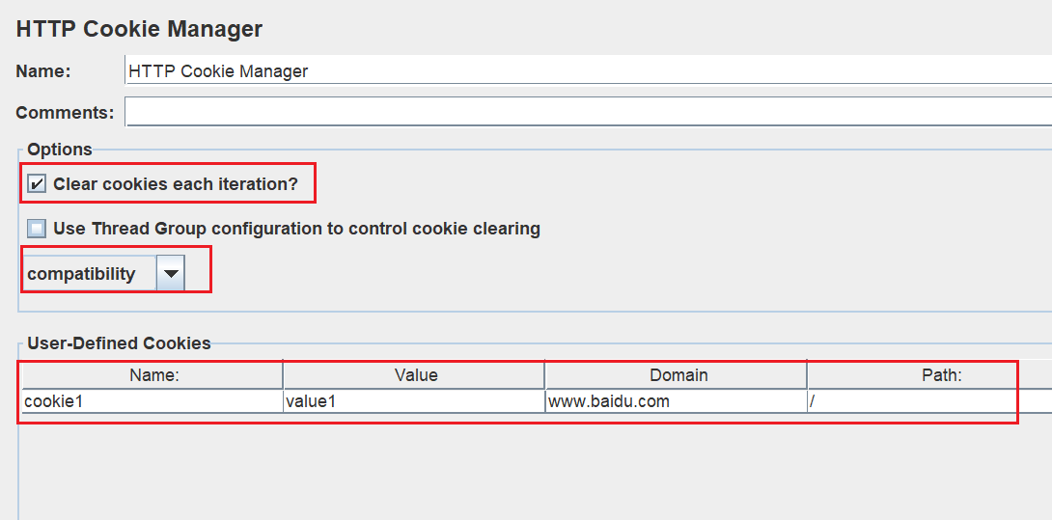Click the Value column header

tap(415, 375)
